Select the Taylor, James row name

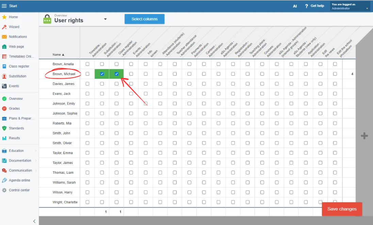63,163
